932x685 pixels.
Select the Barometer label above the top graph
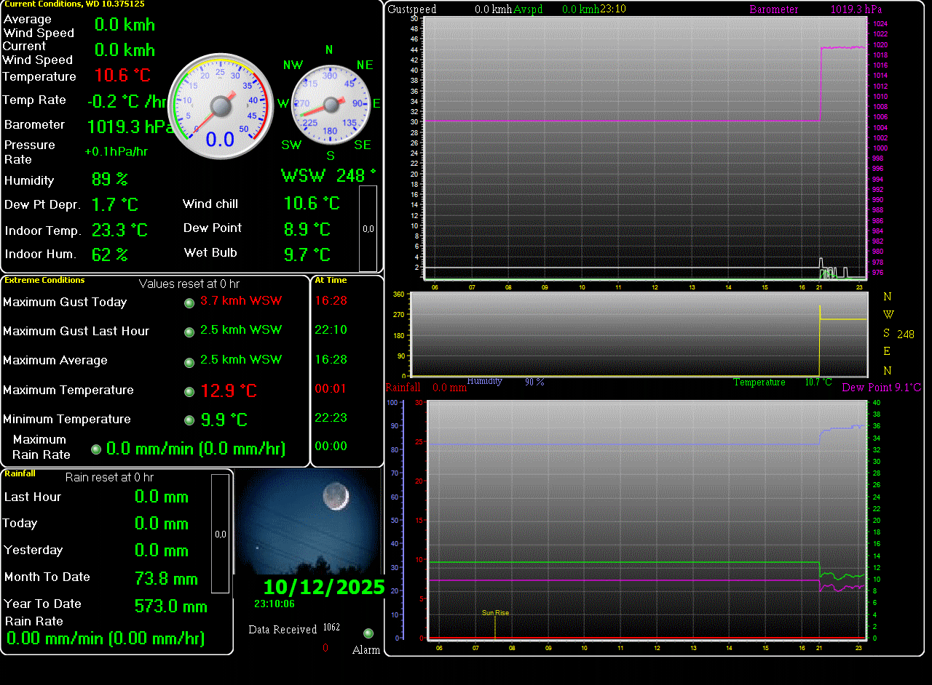773,9
